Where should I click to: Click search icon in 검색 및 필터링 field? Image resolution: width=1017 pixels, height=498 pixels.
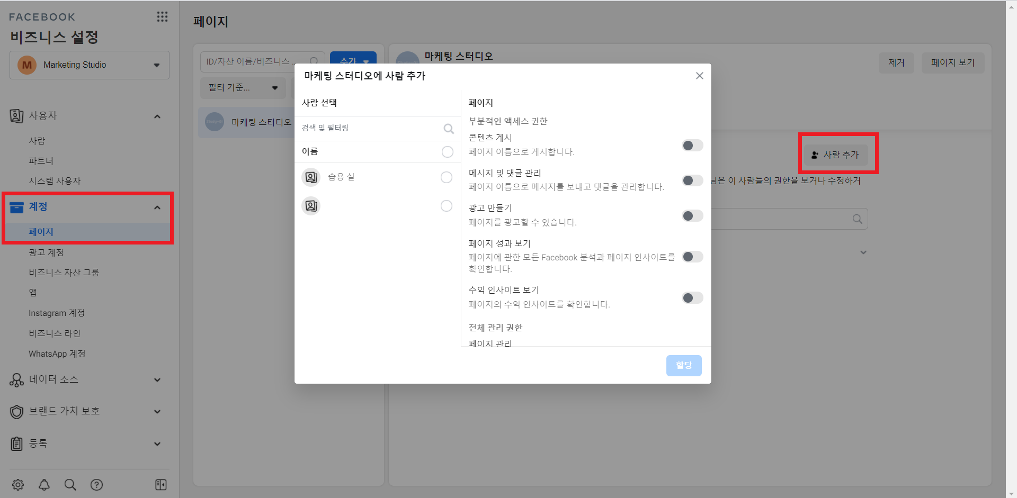449,129
